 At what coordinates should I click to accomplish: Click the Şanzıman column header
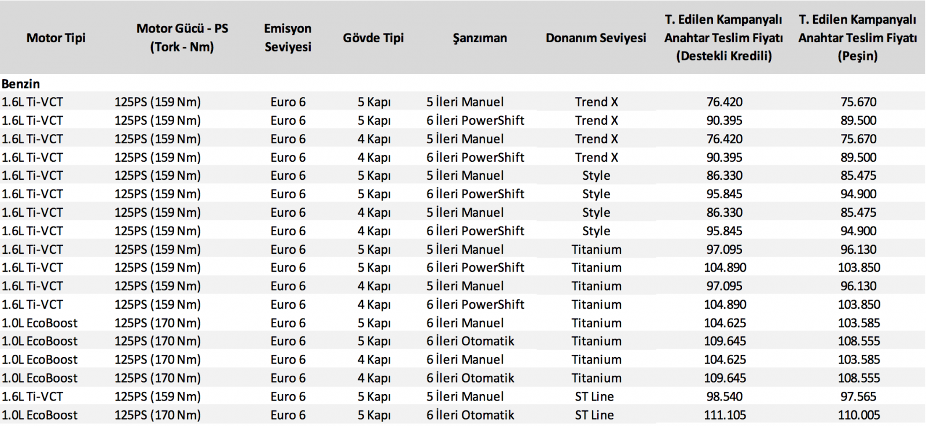click(x=480, y=38)
